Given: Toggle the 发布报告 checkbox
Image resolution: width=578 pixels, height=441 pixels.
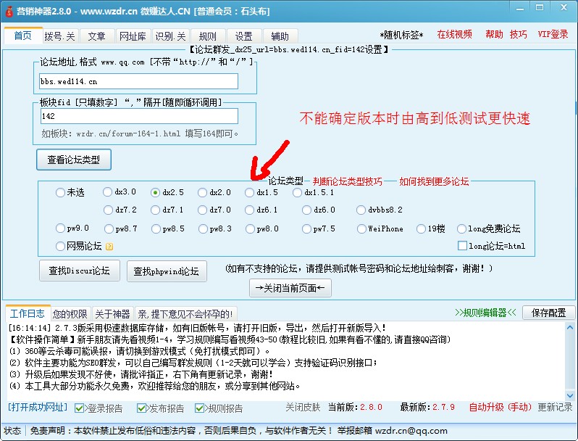Looking at the screenshot, I should point(141,408).
